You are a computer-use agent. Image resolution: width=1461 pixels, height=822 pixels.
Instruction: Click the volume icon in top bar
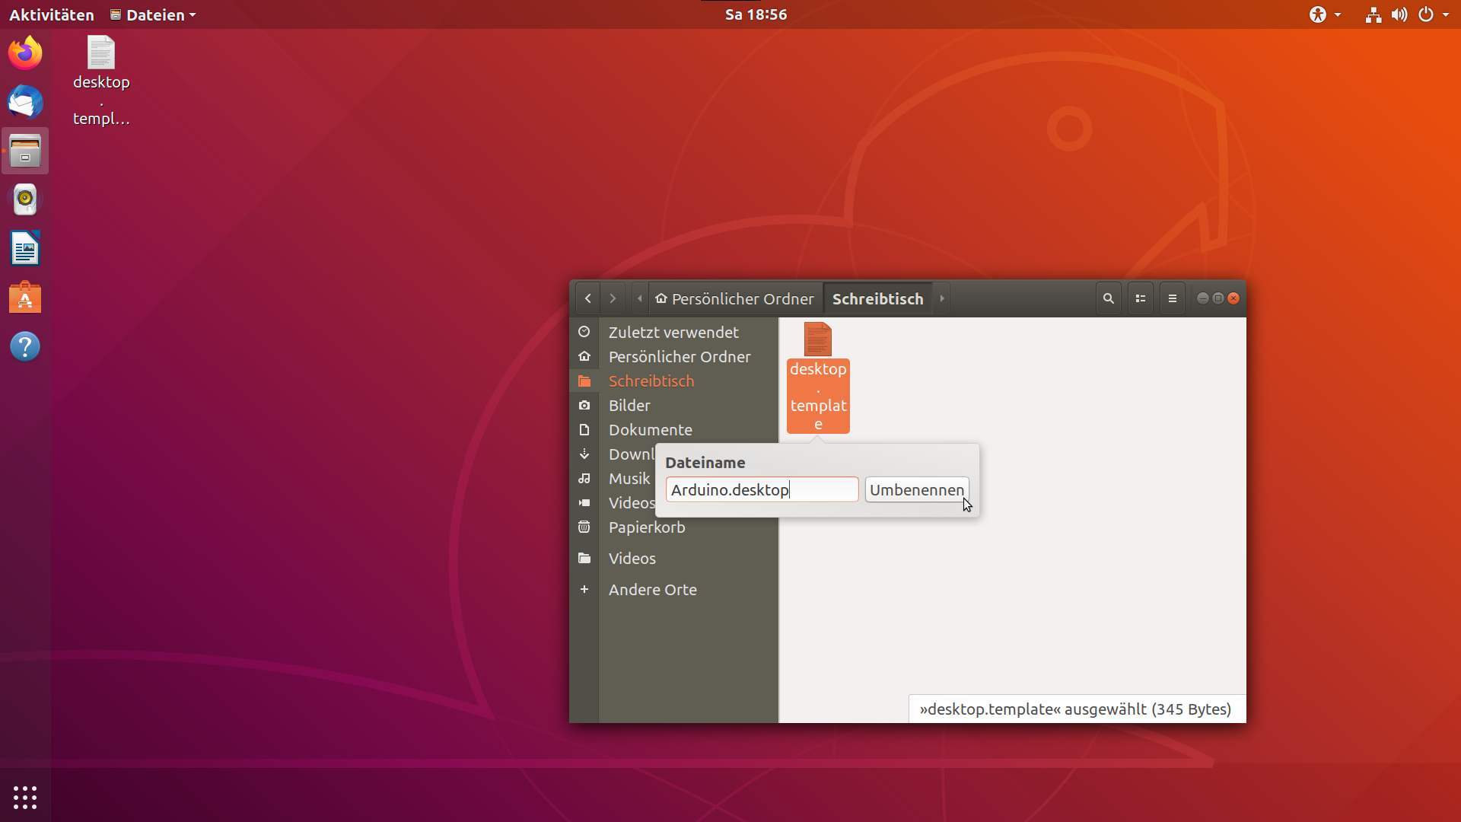[x=1399, y=14]
